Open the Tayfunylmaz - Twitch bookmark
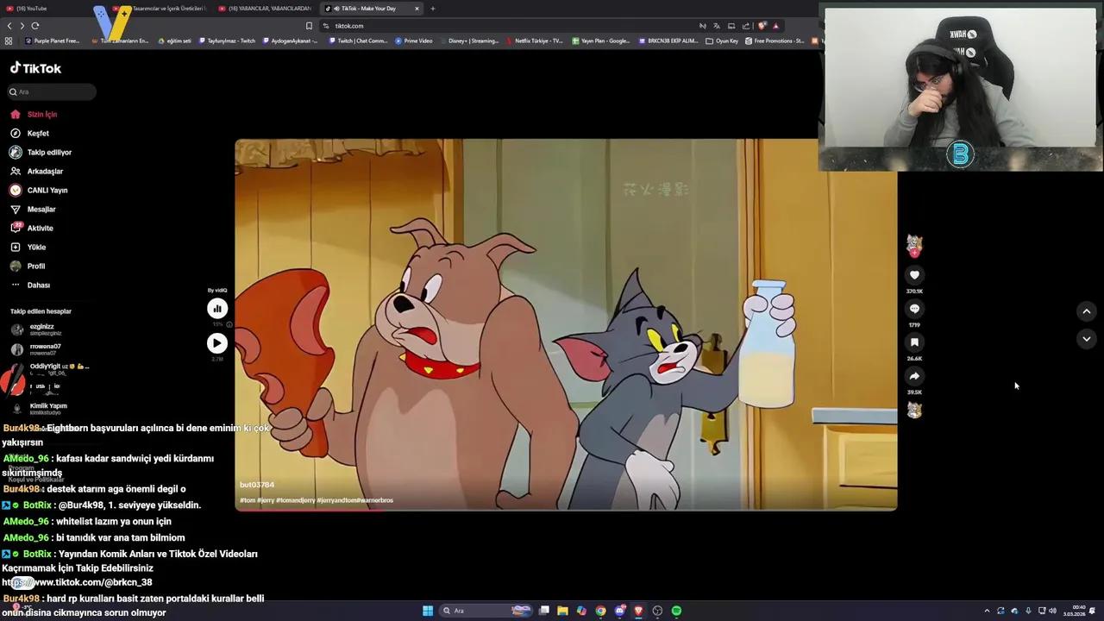The height and width of the screenshot is (621, 1104). [227, 41]
